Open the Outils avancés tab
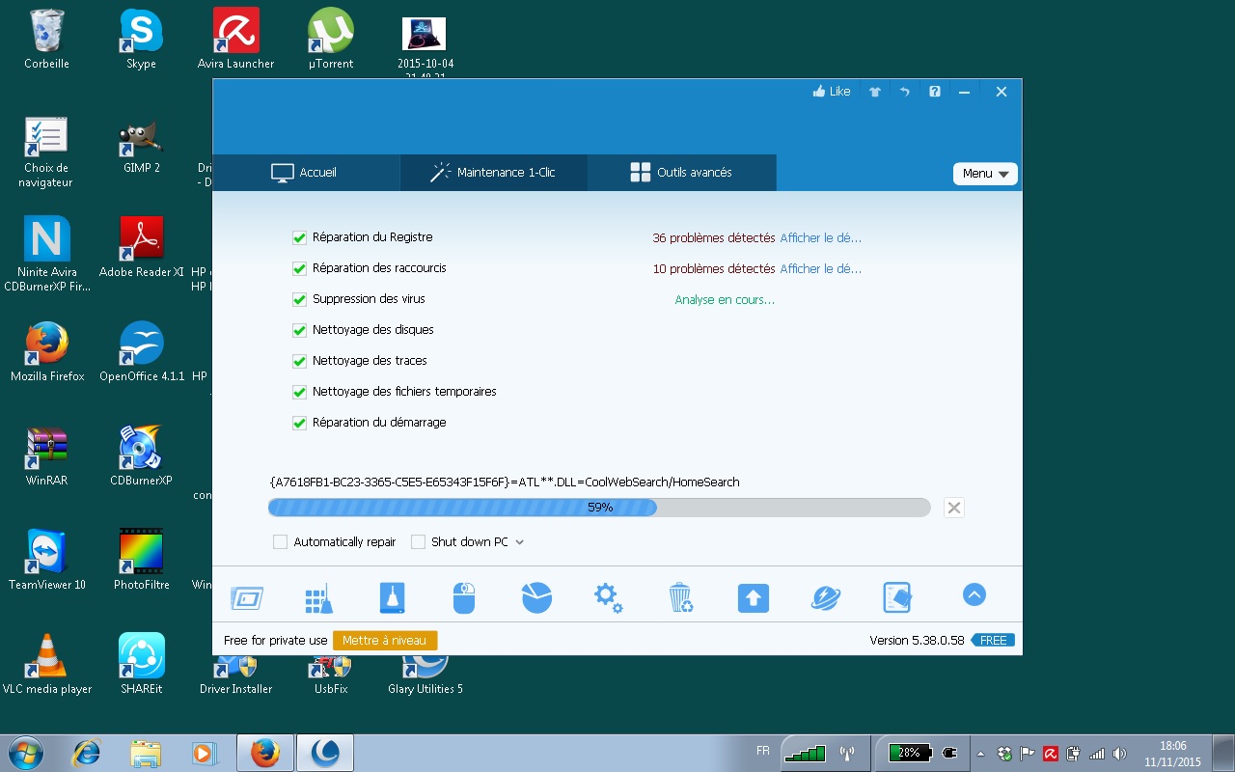The height and width of the screenshot is (772, 1235). pos(681,173)
